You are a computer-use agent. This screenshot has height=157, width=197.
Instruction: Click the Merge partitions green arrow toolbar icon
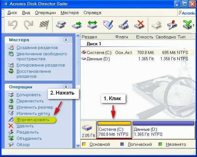click(187, 24)
